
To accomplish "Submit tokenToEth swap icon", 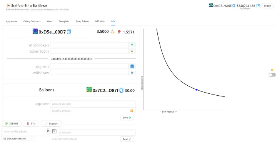I will [132, 51].
